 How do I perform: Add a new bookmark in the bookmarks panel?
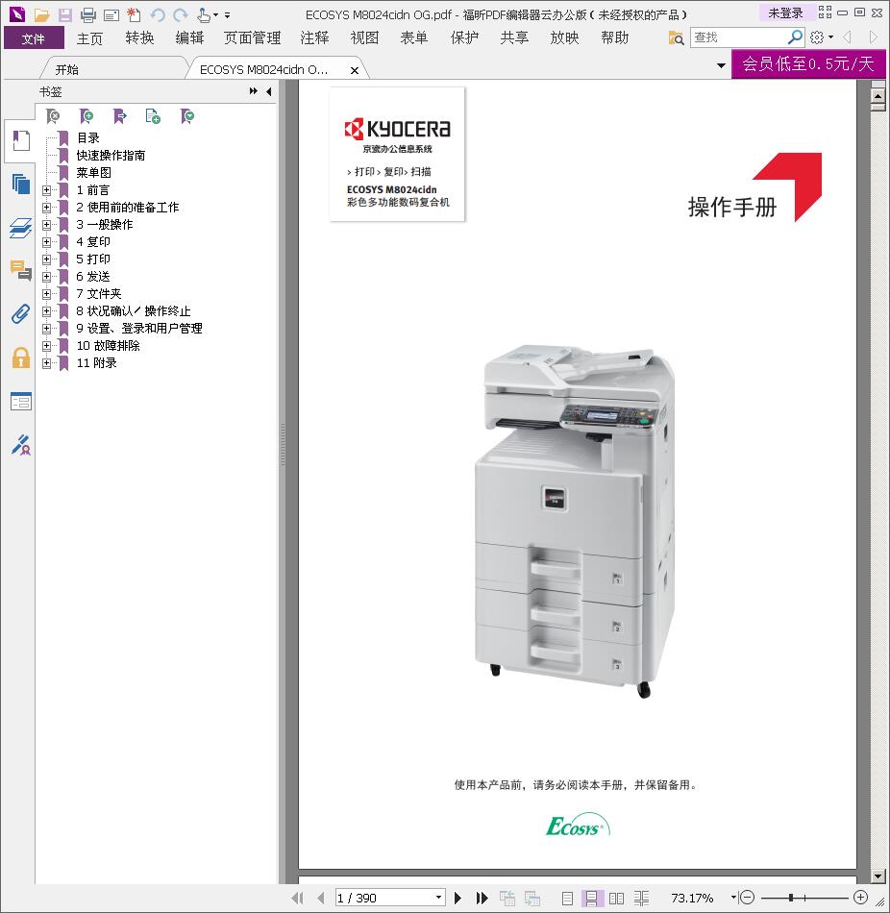pyautogui.click(x=87, y=116)
